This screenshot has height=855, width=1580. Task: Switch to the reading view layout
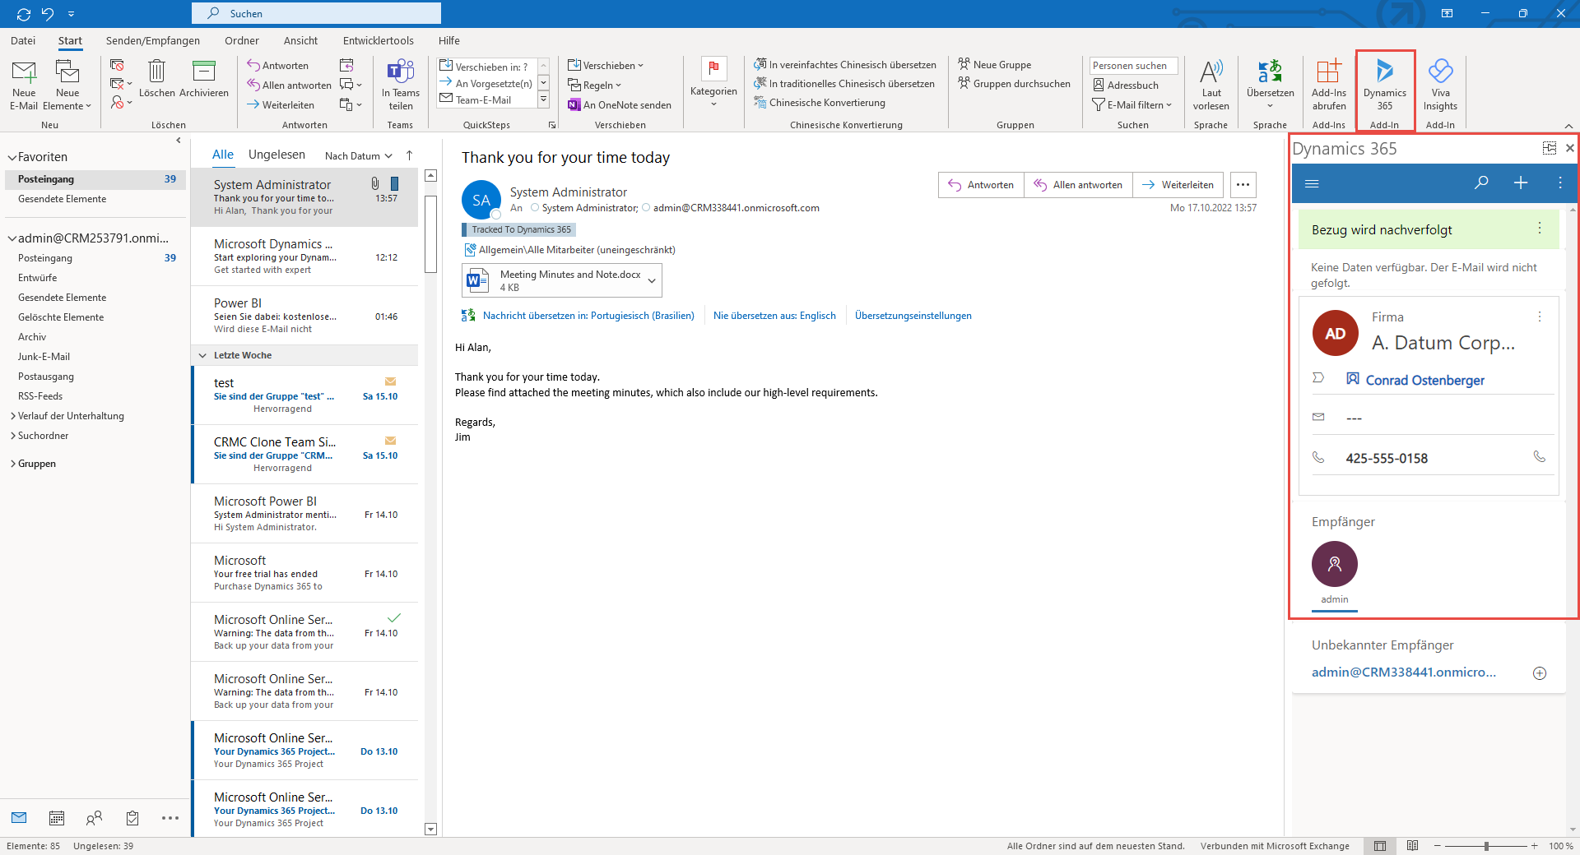pyautogui.click(x=1412, y=846)
